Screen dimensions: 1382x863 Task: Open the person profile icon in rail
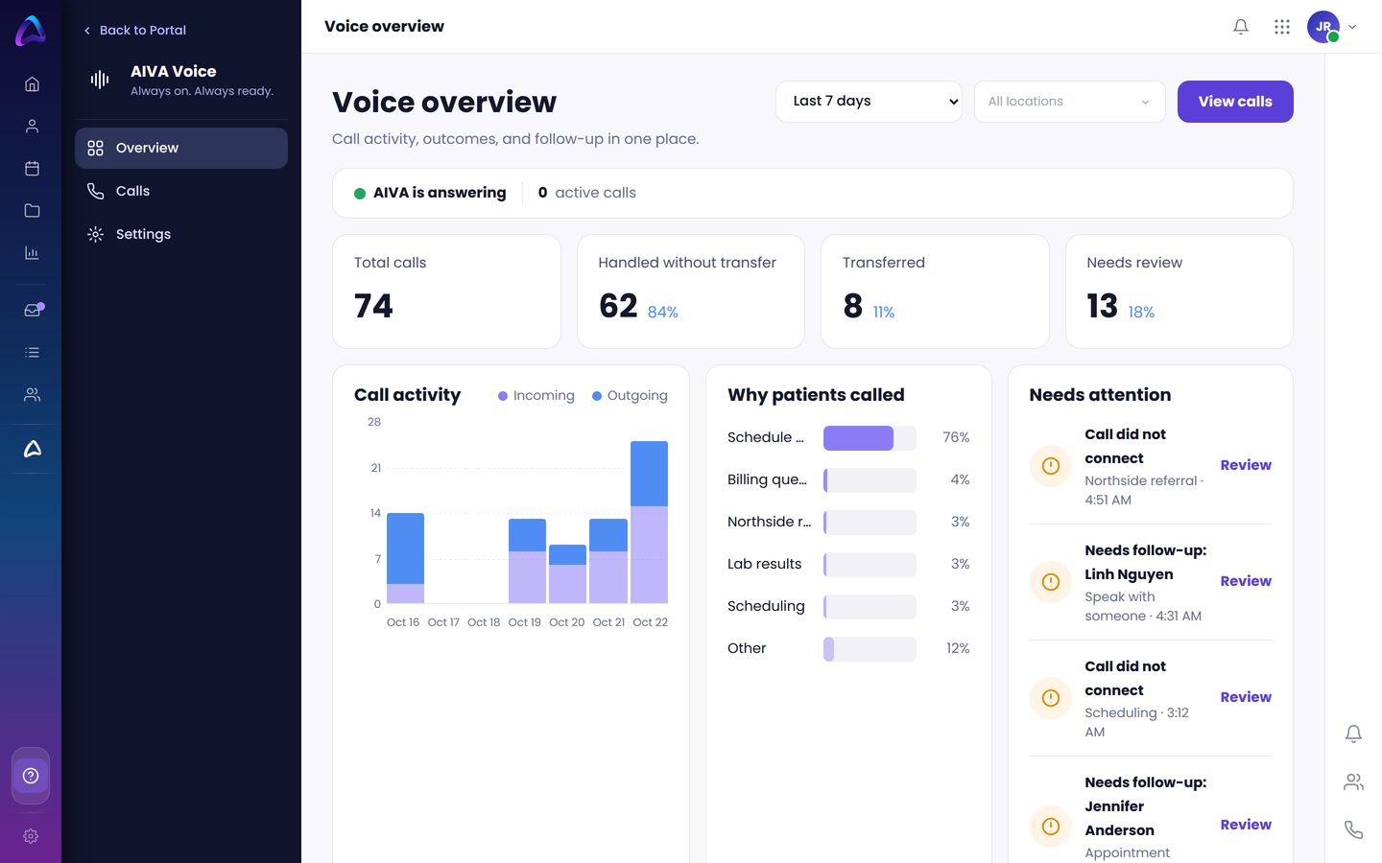(32, 127)
